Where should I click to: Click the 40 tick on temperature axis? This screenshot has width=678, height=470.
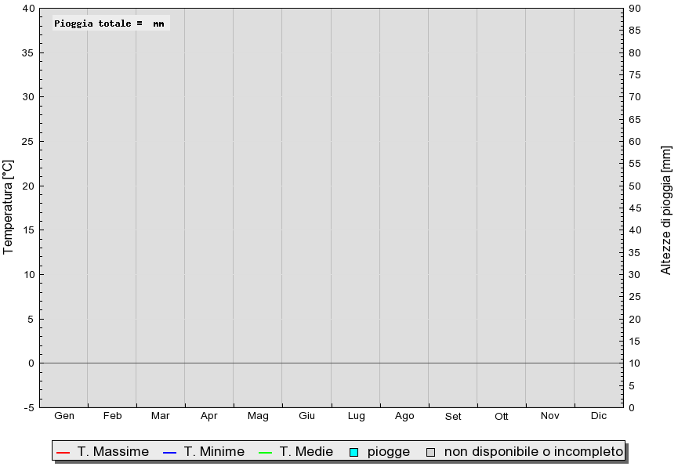pyautogui.click(x=28, y=9)
